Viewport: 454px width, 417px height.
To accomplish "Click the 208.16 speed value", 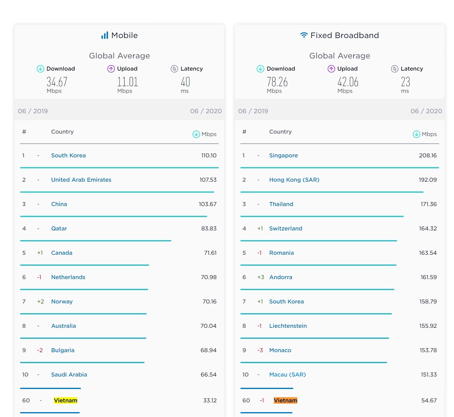I will coord(428,156).
